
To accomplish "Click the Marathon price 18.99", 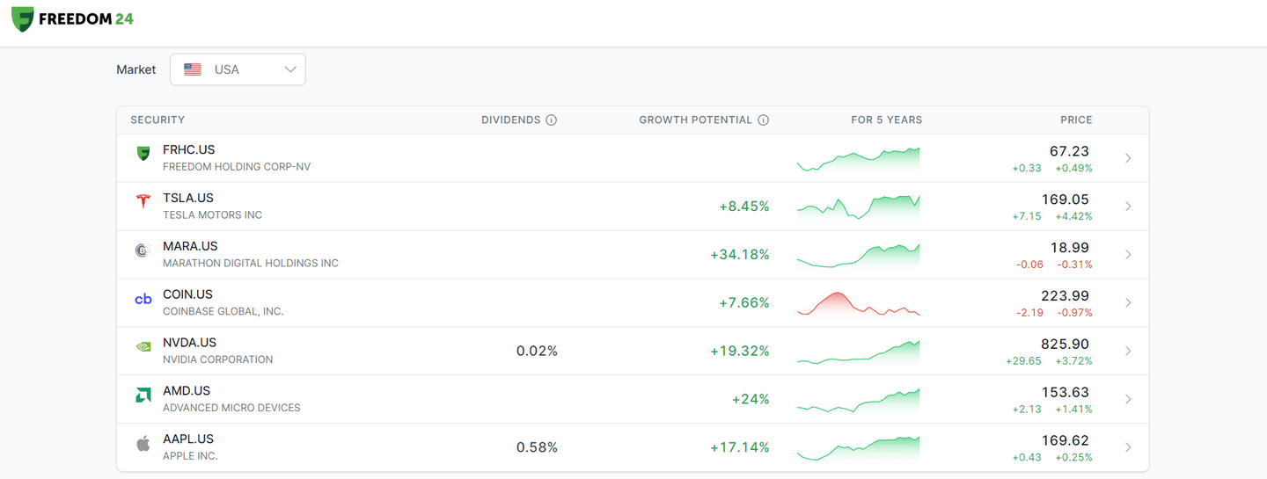I will (1070, 248).
